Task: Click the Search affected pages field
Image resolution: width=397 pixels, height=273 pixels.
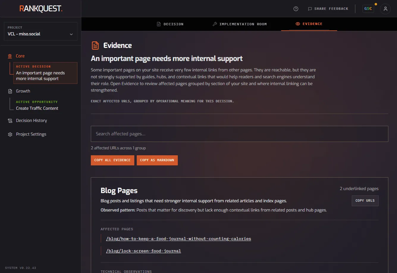Action: (x=239, y=134)
